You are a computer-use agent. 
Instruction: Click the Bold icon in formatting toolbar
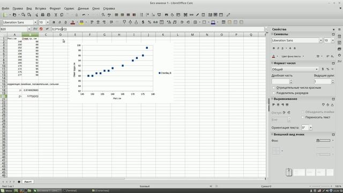(x=54, y=22)
